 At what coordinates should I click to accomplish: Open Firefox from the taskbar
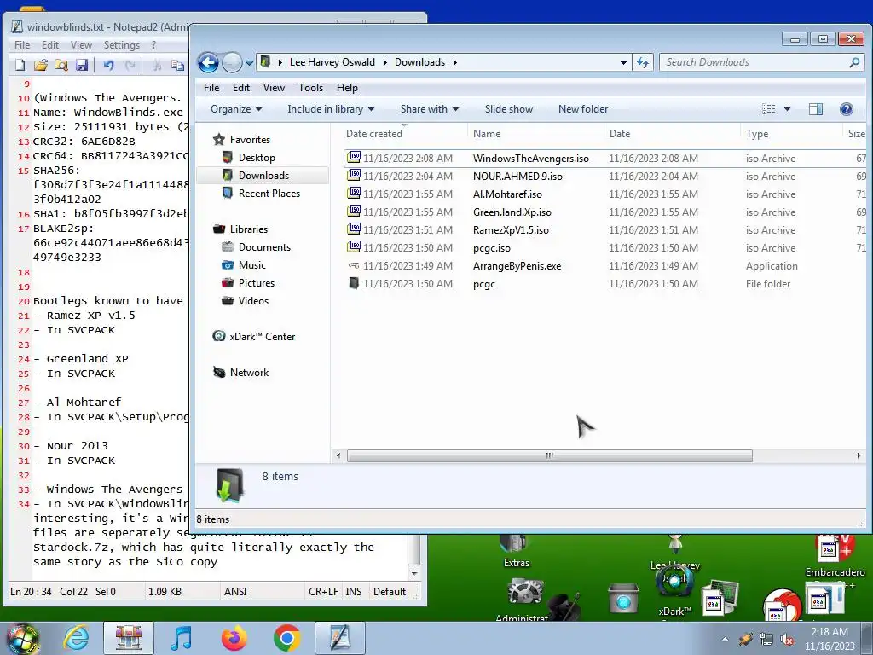(234, 638)
